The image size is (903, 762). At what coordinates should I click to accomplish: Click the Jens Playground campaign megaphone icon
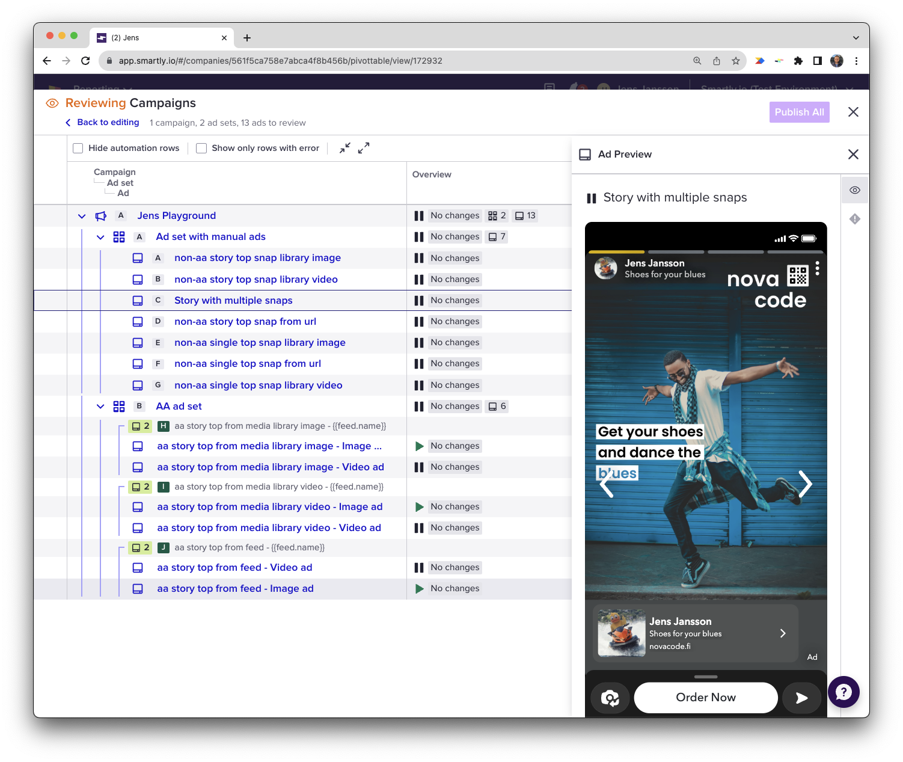click(x=101, y=216)
